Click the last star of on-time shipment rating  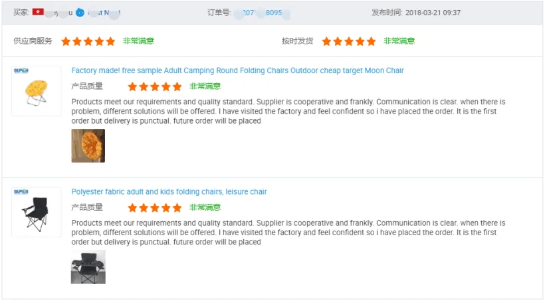[371, 41]
